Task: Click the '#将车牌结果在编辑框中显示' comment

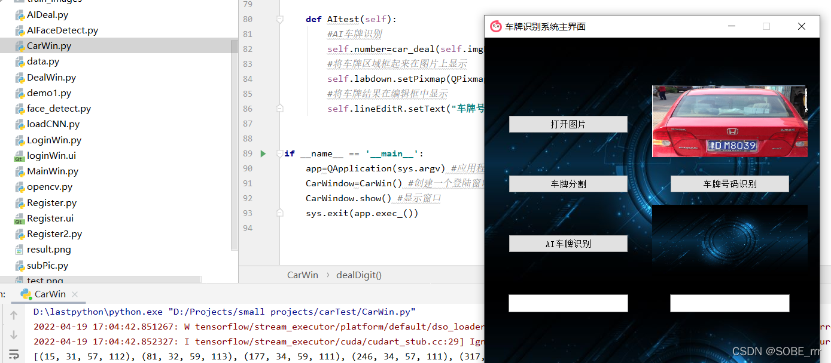Action: (387, 94)
